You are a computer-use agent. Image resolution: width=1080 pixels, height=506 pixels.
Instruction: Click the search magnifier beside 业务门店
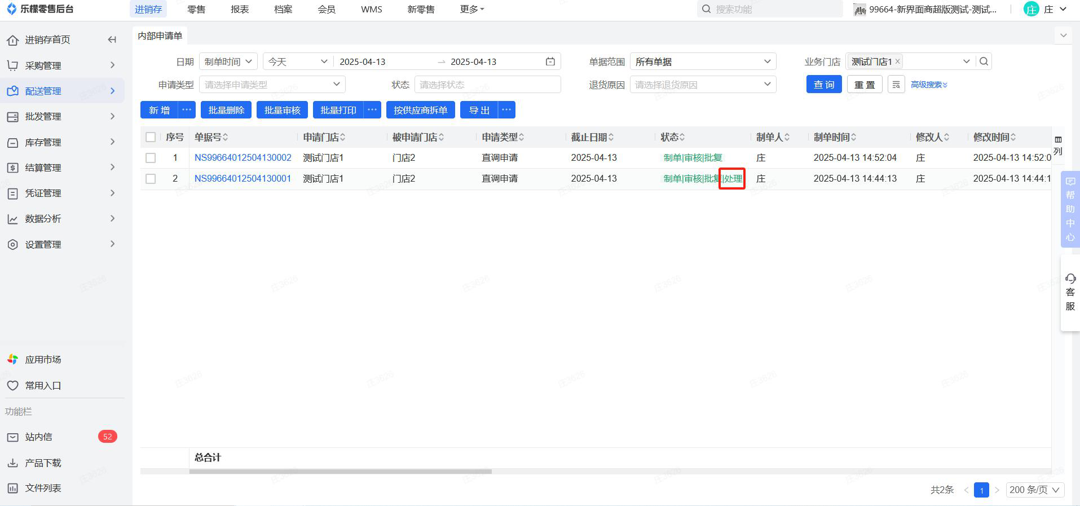point(984,61)
